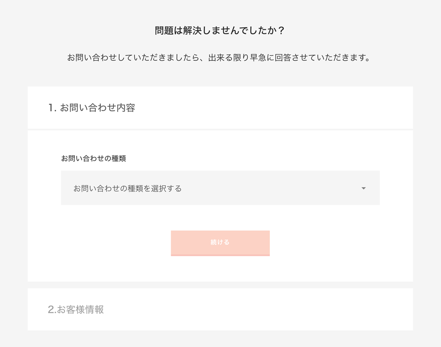Image resolution: width=441 pixels, height=347 pixels.
Task: Click the pink 続ける submit area
Action: [x=220, y=243]
